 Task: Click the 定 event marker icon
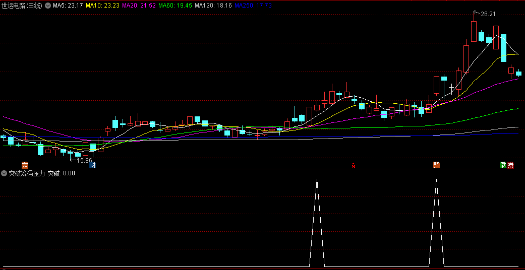pos(25,165)
